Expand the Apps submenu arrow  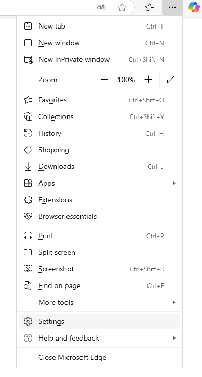point(174,183)
